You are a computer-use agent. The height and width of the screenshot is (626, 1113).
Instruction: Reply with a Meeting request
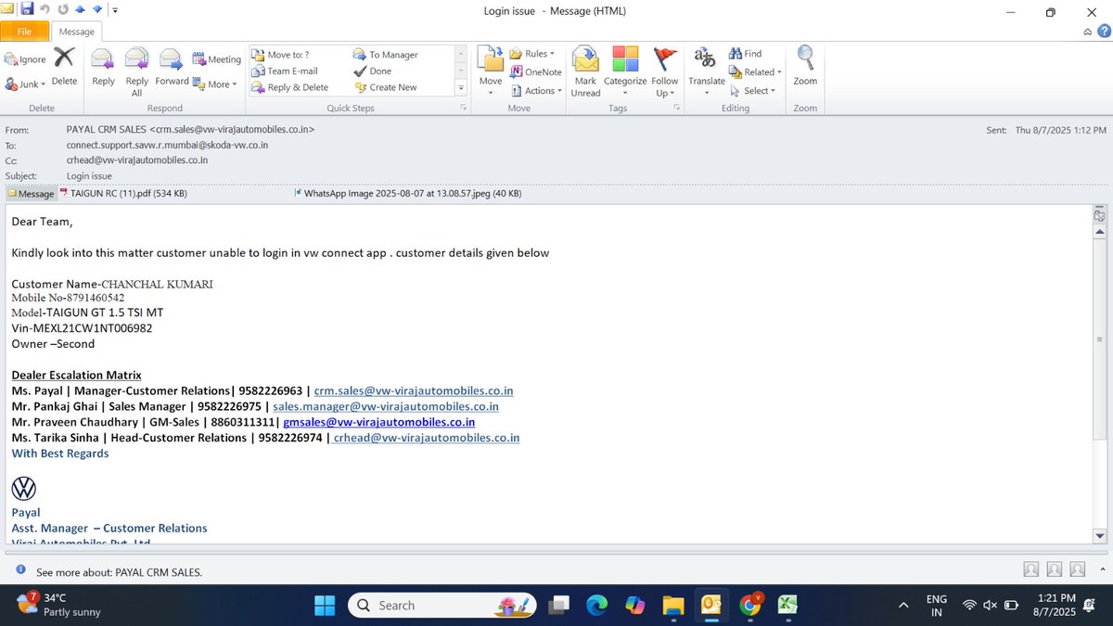[x=217, y=59]
